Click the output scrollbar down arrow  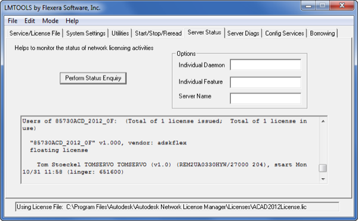(323, 179)
